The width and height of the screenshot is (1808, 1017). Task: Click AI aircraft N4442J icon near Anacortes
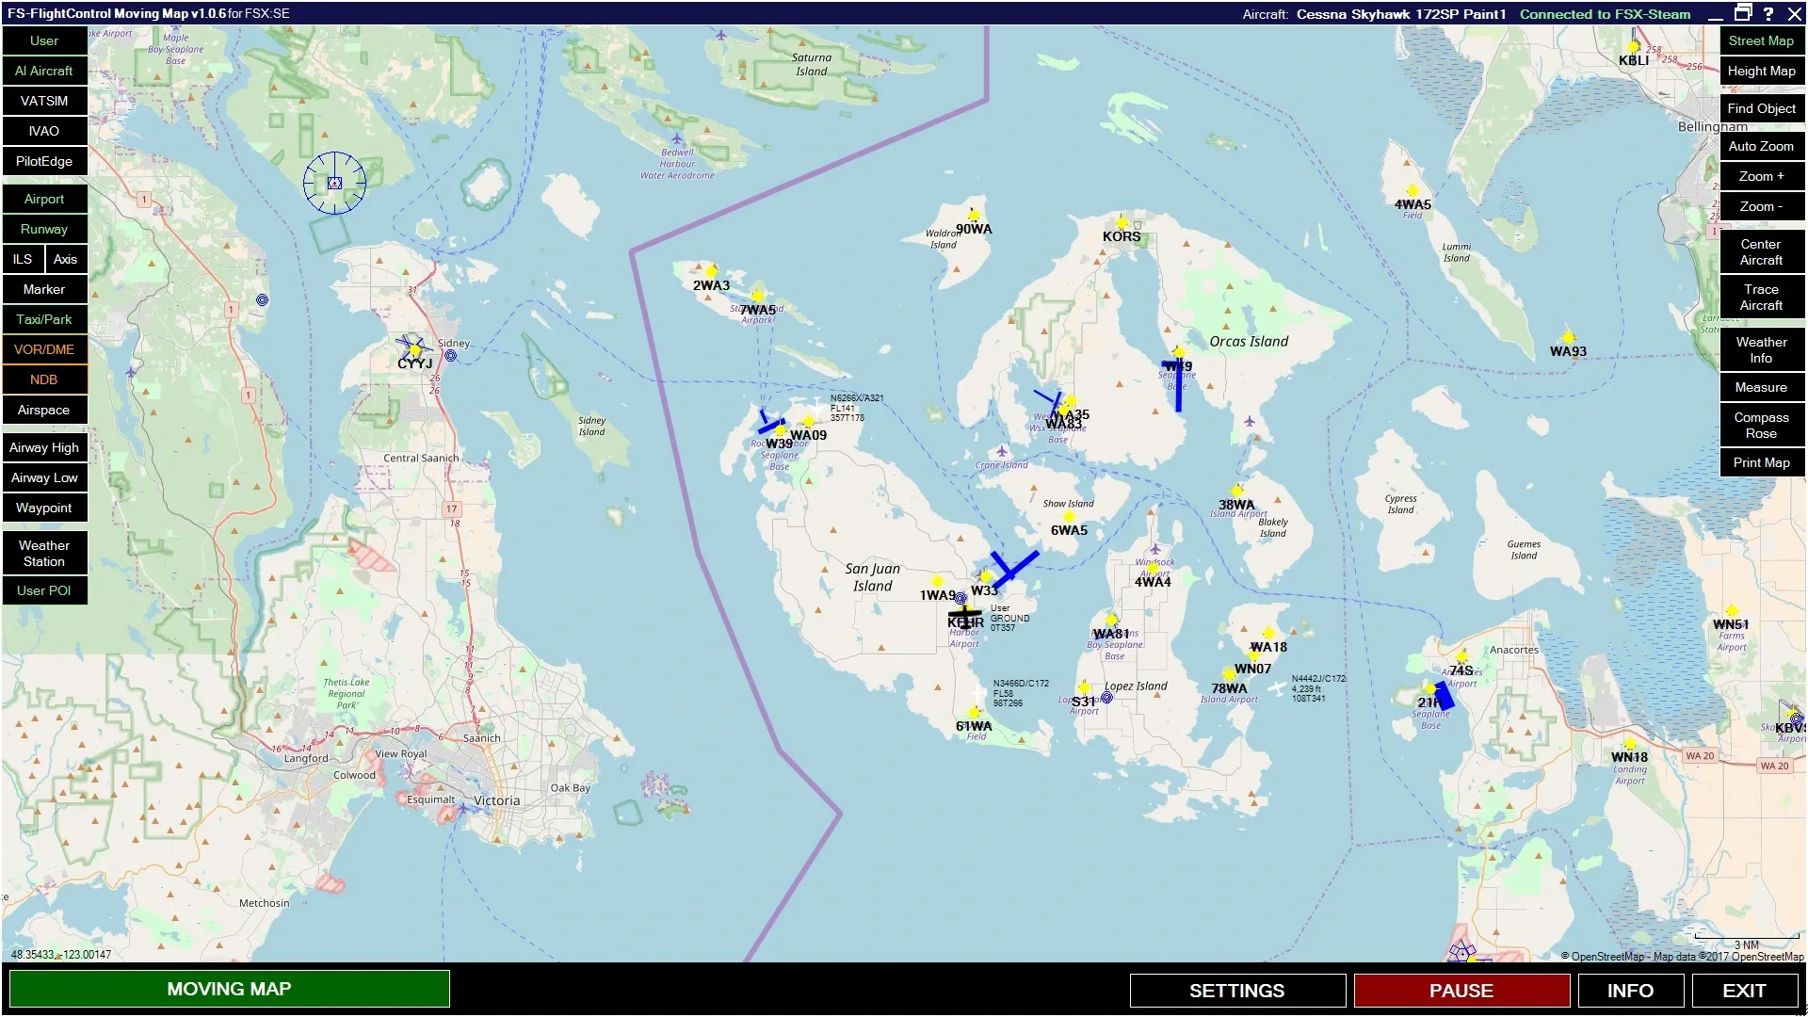click(1277, 688)
